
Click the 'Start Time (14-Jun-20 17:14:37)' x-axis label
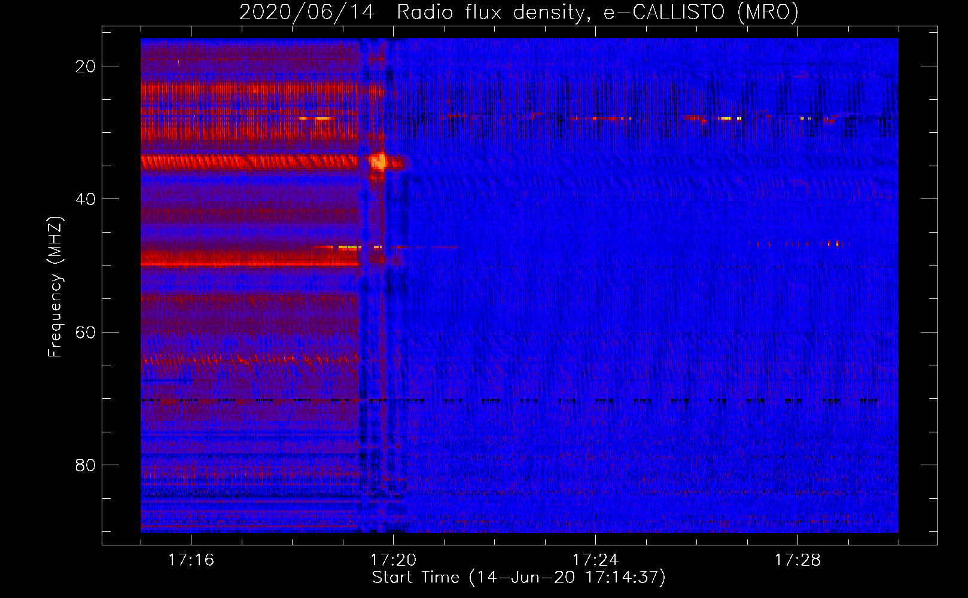point(519,578)
